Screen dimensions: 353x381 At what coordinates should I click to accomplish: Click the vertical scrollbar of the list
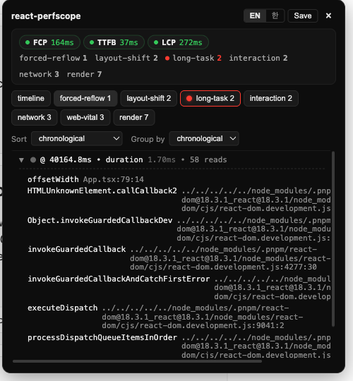pos(333,239)
